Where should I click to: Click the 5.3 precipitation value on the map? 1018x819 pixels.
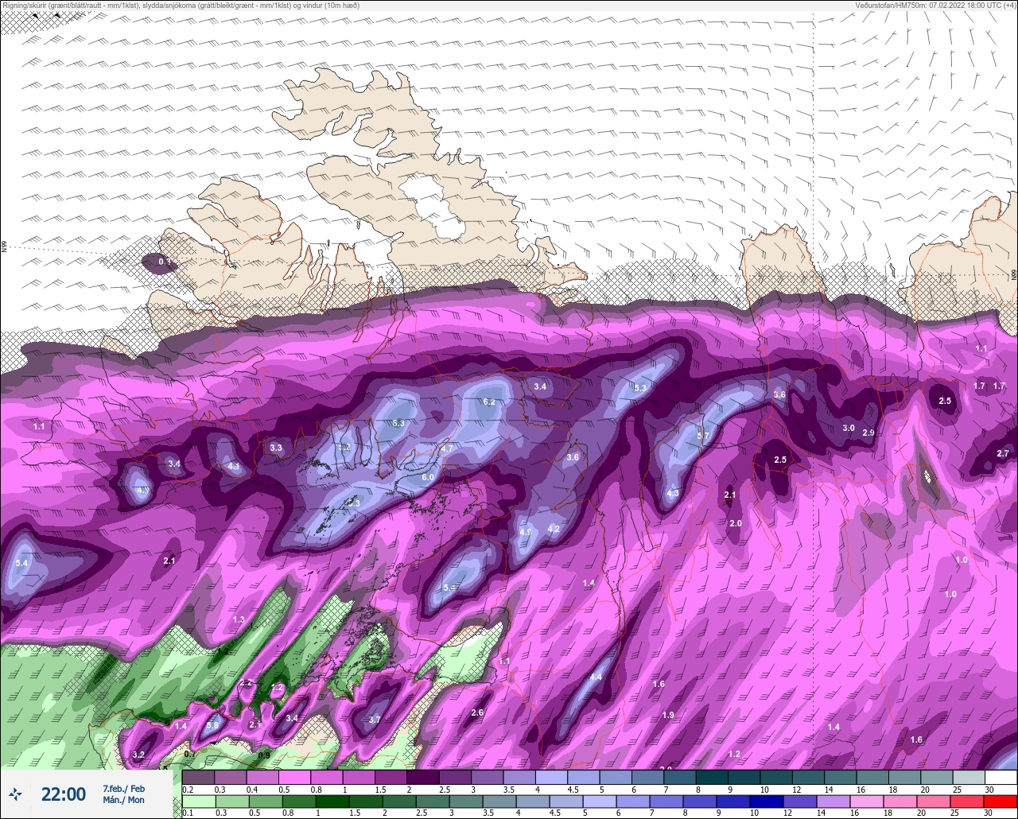[640, 388]
